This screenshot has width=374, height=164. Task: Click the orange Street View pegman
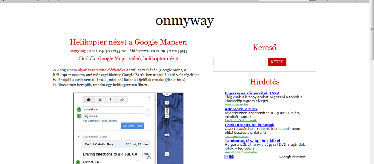(x=167, y=111)
